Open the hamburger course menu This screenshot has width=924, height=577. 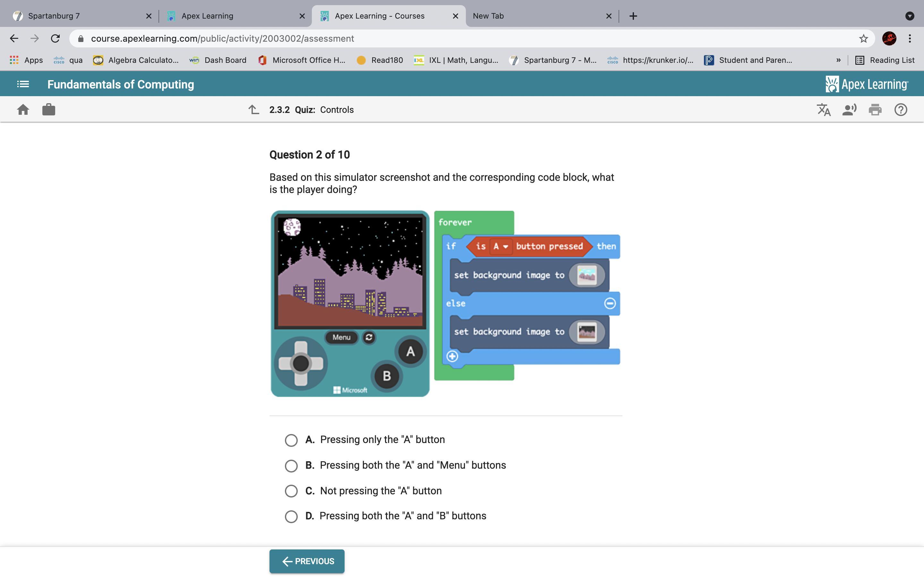click(x=23, y=84)
